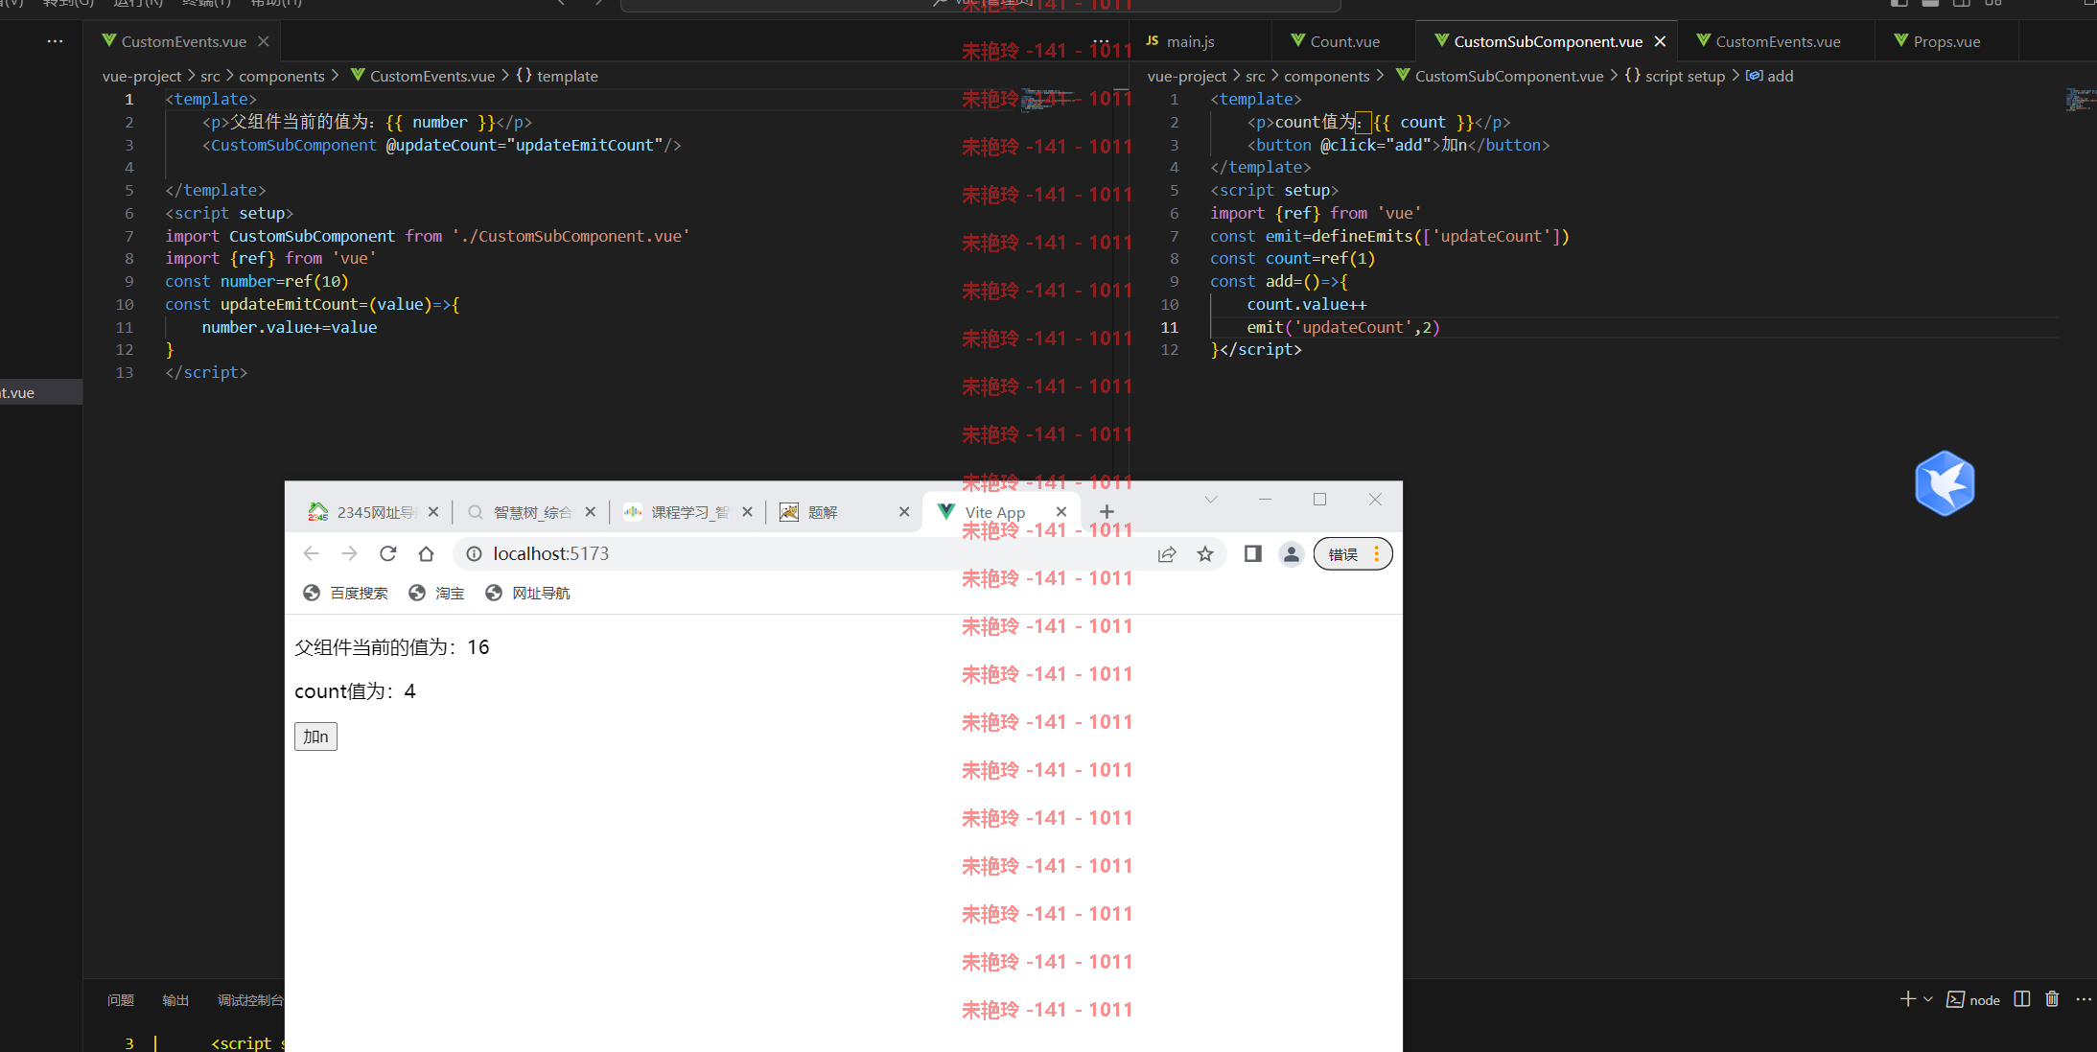Expand the new terminal launch profile dropdown

[1928, 999]
